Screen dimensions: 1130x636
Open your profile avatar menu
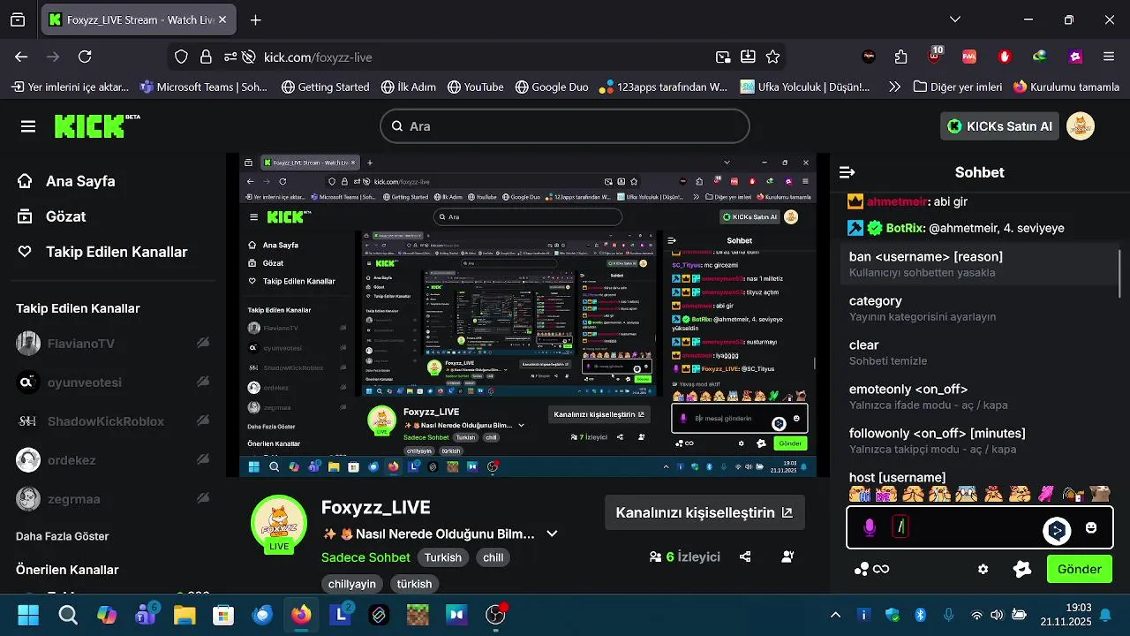[1081, 126]
